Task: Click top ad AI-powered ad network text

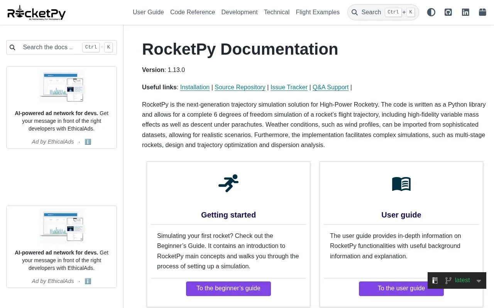Action: (62, 121)
